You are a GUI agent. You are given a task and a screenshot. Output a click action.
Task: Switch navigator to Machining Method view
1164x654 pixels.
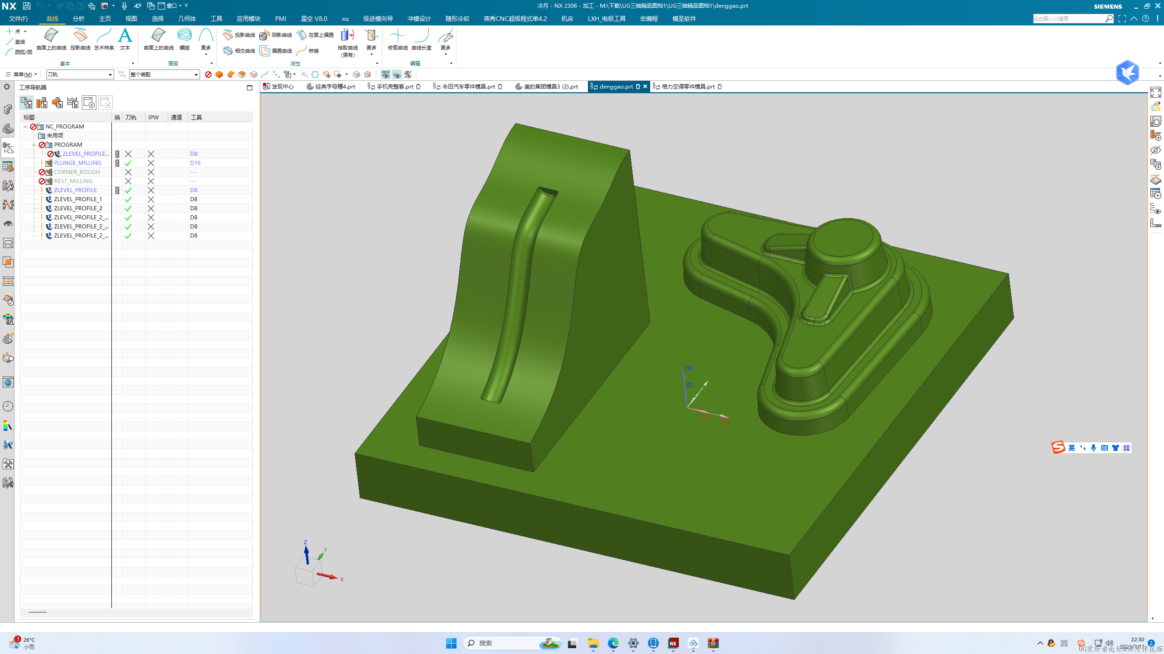(x=73, y=103)
